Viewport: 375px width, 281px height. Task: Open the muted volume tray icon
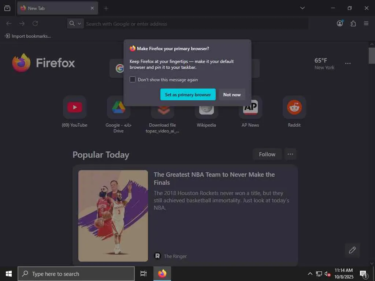pyautogui.click(x=327, y=274)
